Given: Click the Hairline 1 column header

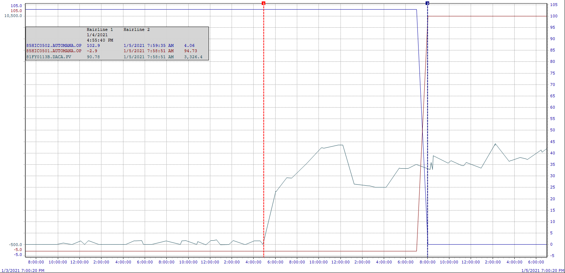Looking at the screenshot, I should click(100, 29).
